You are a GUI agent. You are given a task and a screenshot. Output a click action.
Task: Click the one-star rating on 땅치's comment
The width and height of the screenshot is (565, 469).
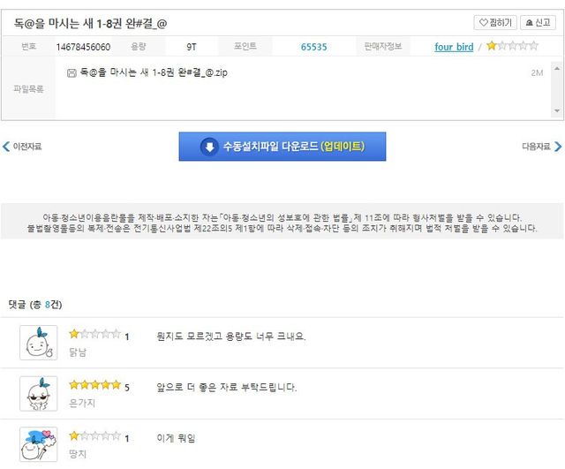(94, 436)
